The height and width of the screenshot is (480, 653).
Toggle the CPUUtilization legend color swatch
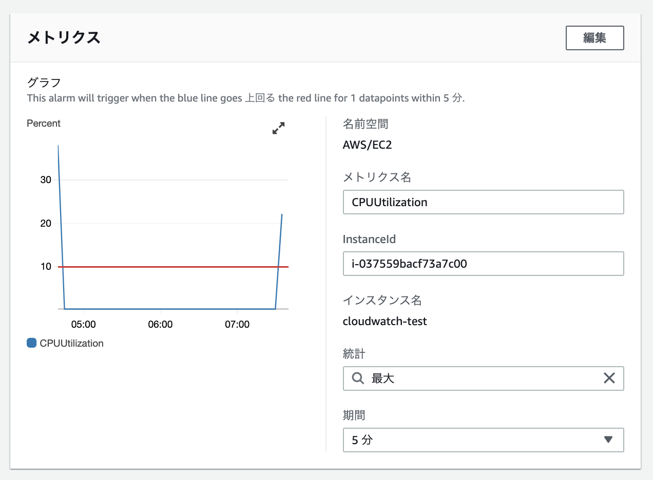tap(31, 343)
